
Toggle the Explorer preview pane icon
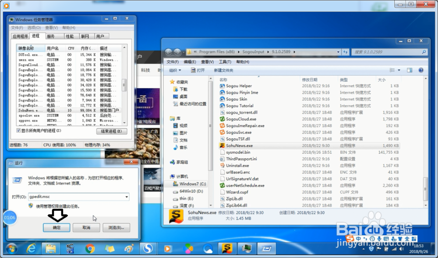pos(410,70)
